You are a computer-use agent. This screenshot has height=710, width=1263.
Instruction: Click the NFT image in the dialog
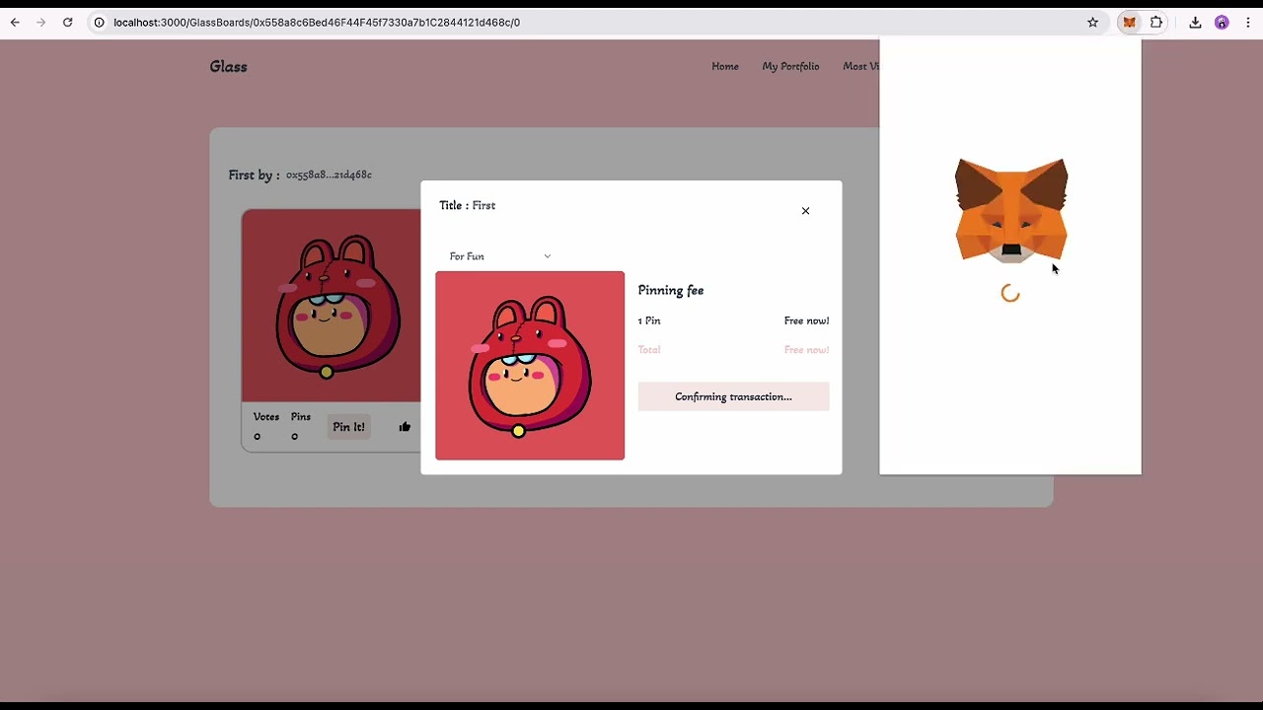click(x=530, y=365)
